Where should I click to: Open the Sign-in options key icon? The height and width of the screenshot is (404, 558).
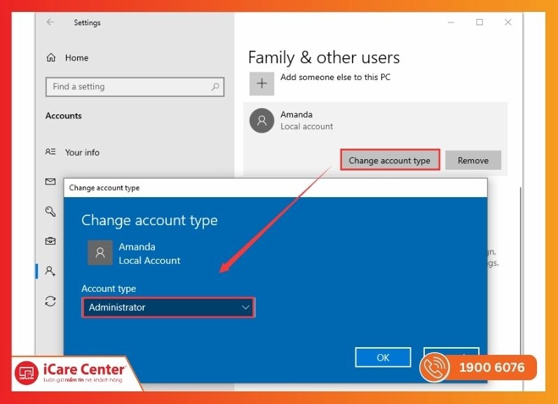coord(50,211)
